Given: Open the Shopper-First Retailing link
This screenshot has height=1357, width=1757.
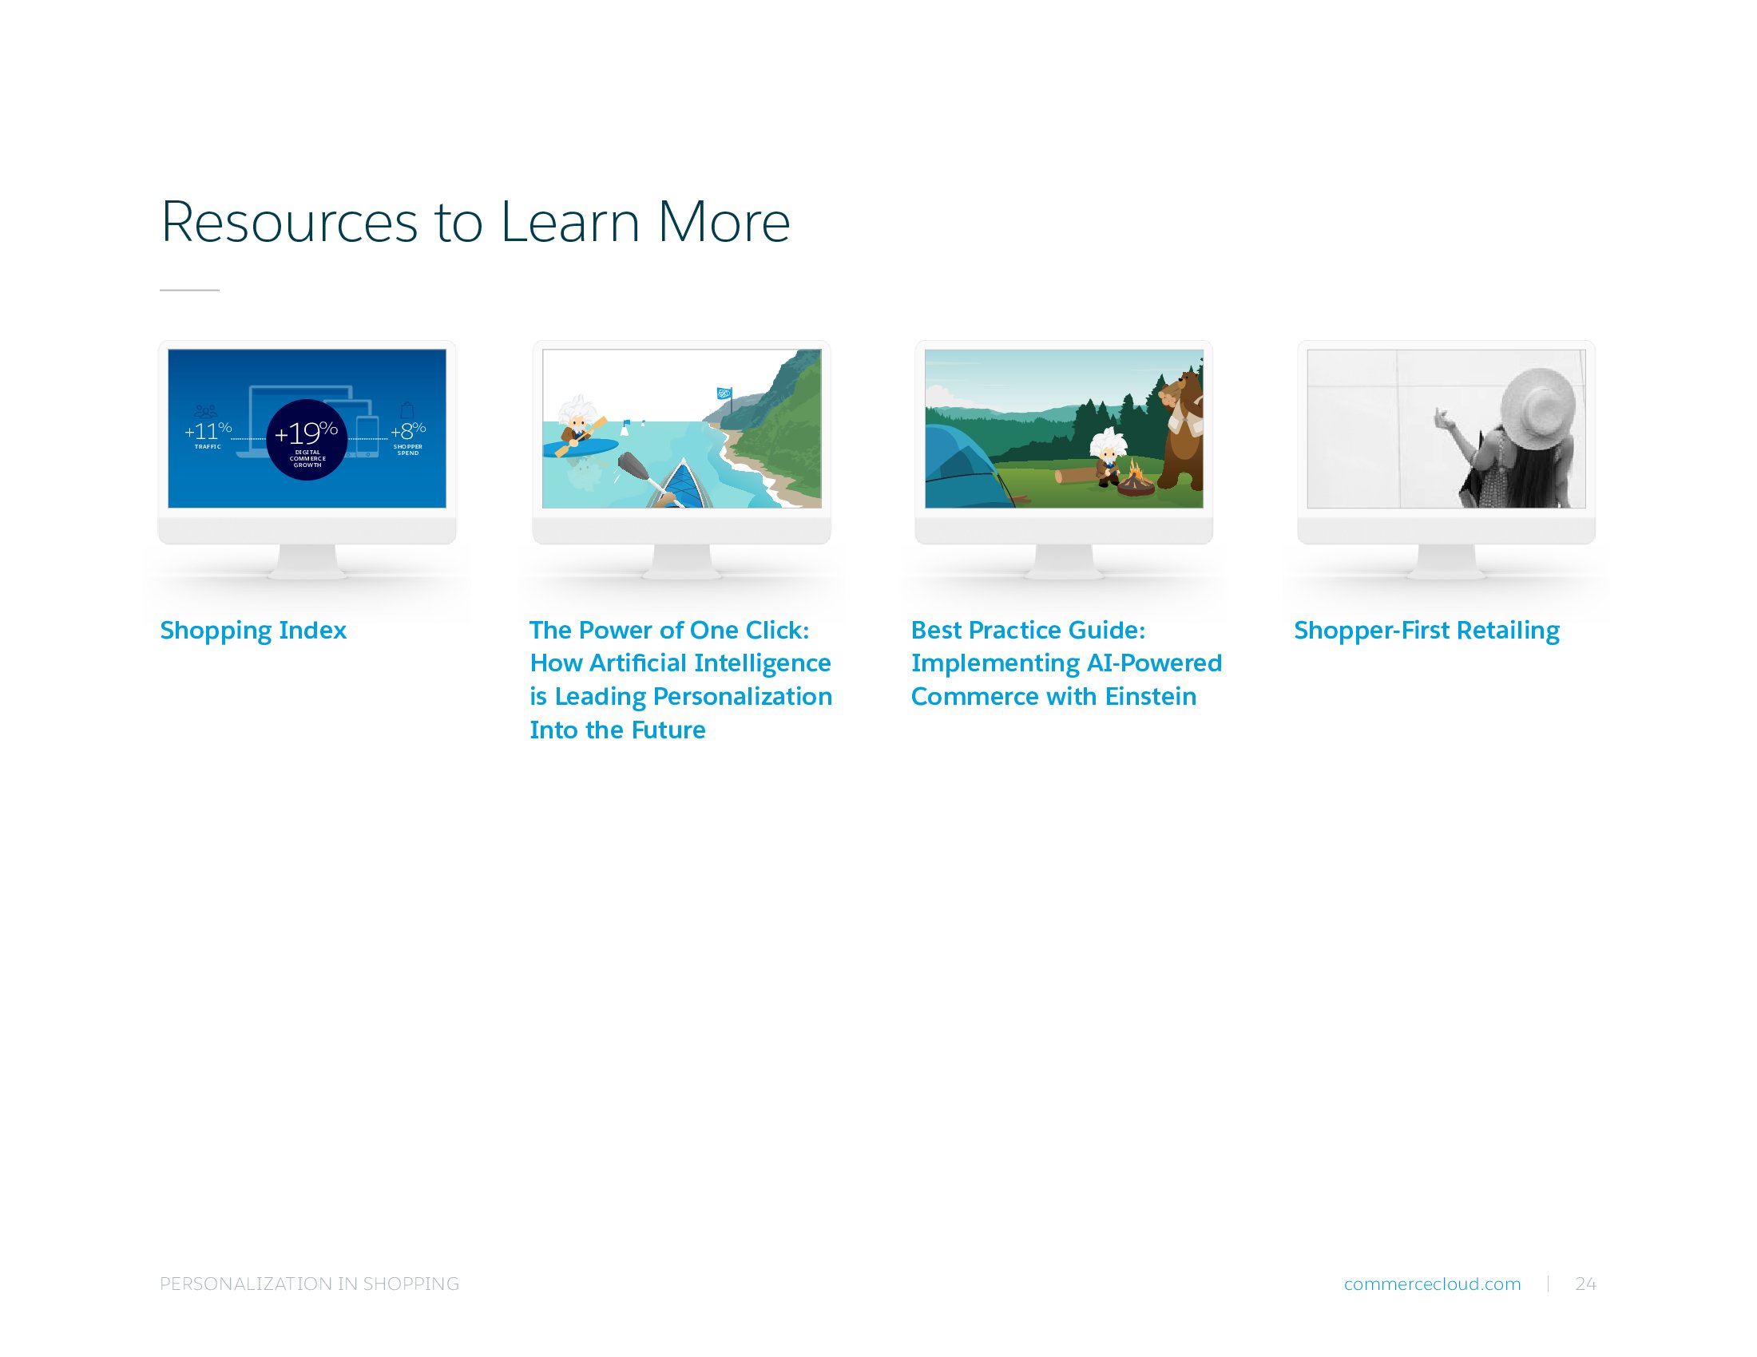Looking at the screenshot, I should (1426, 631).
